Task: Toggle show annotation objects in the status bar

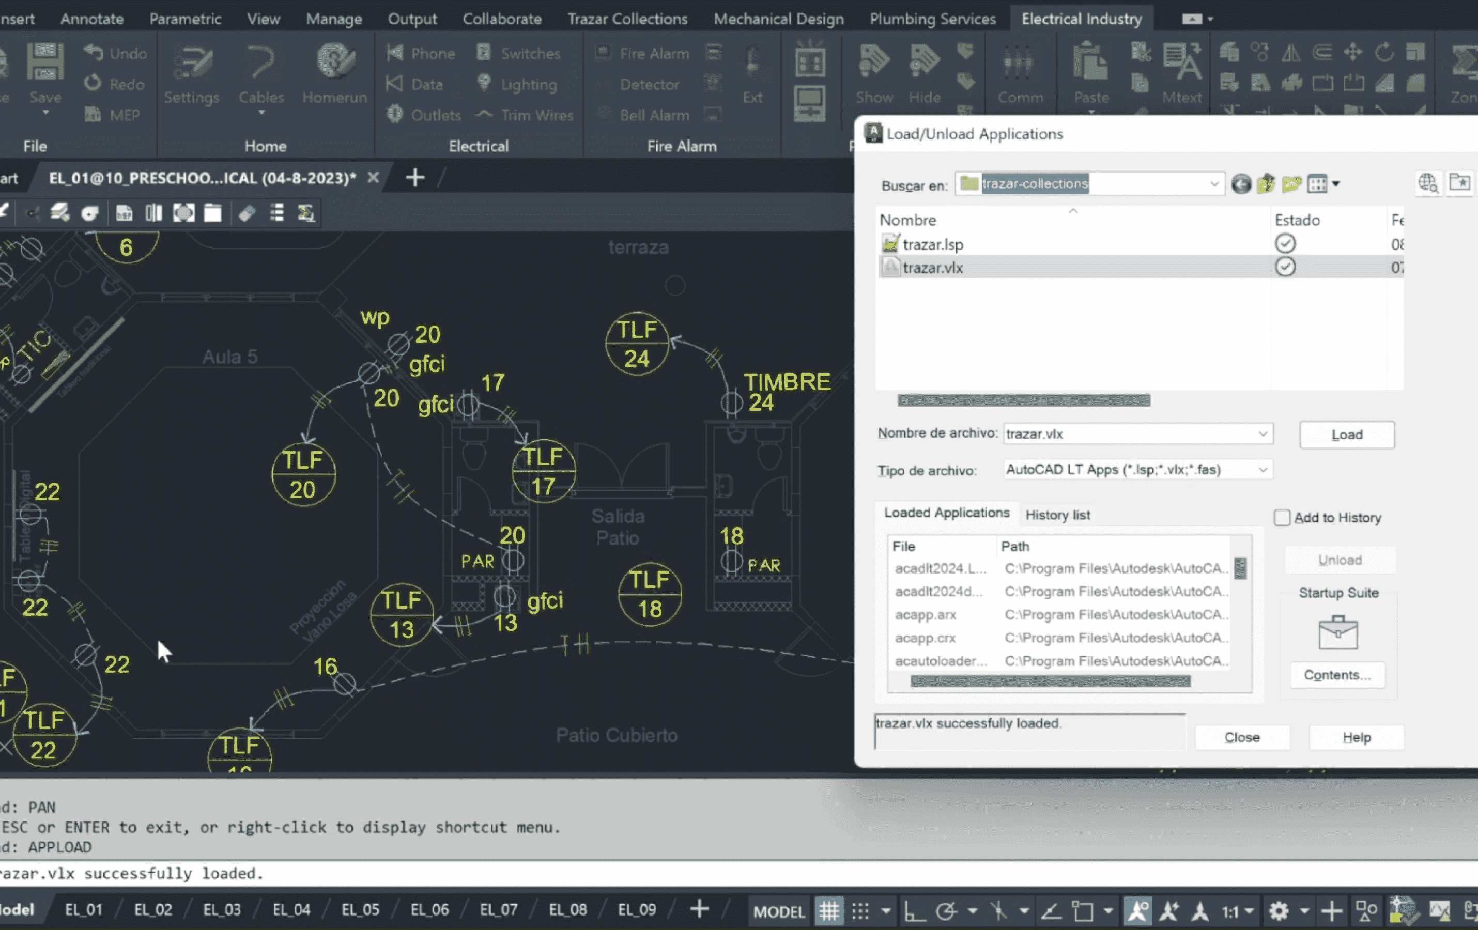Action: (x=1137, y=911)
